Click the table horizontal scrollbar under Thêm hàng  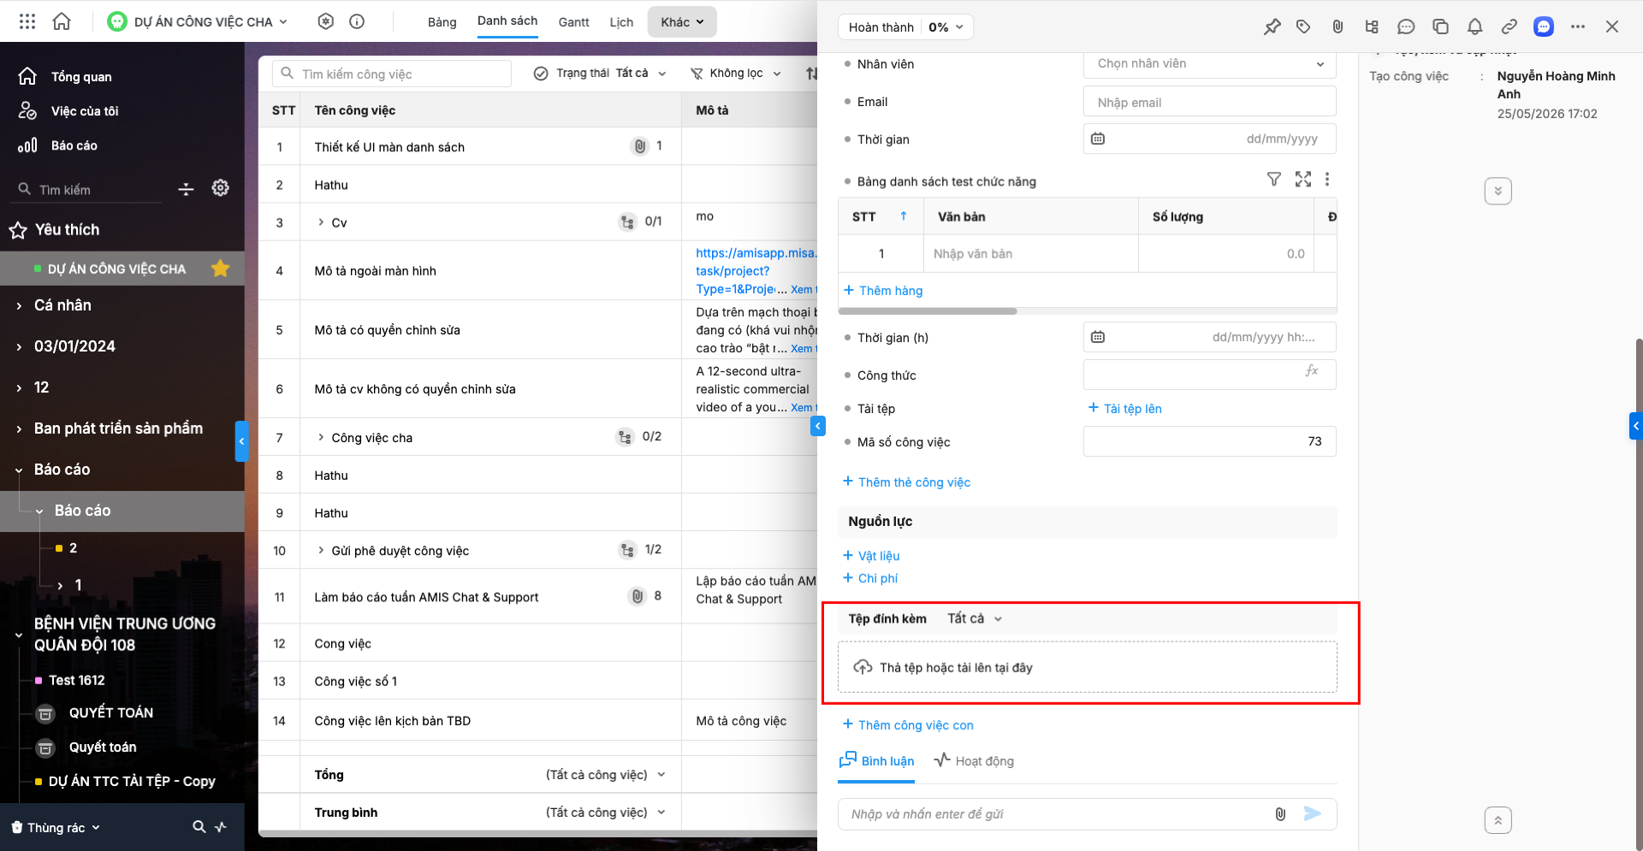928,311
